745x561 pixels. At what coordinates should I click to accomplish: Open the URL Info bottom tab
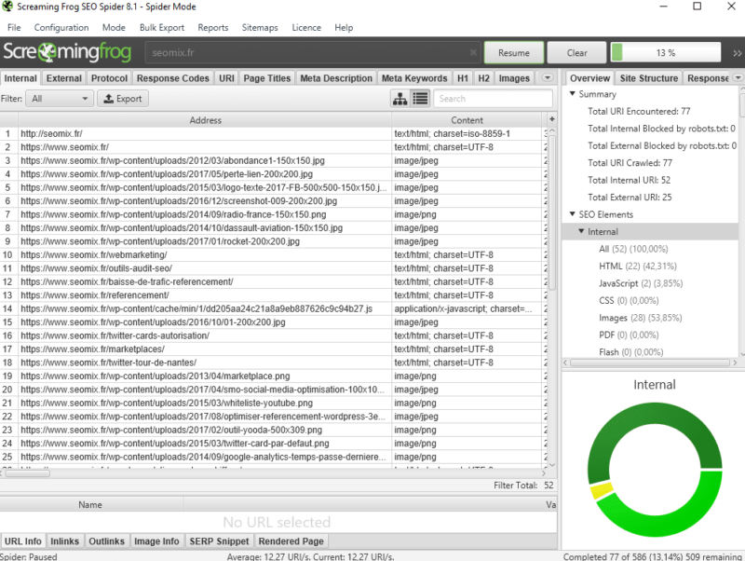tap(22, 541)
